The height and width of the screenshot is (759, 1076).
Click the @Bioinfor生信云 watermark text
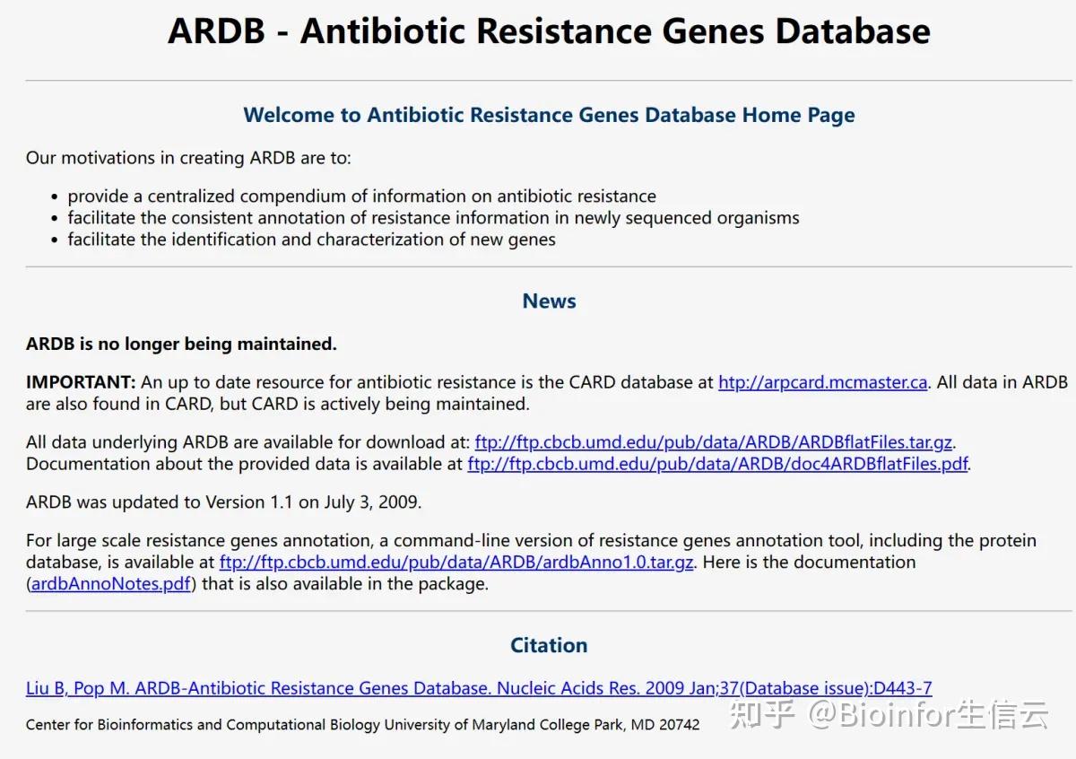(x=929, y=715)
